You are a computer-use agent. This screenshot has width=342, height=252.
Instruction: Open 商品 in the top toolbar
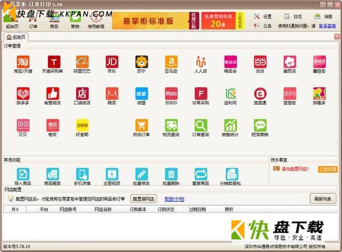click(54, 21)
